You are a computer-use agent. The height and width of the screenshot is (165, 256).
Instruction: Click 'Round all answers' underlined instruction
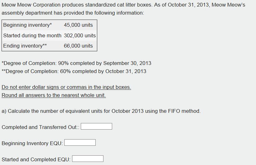54,95
